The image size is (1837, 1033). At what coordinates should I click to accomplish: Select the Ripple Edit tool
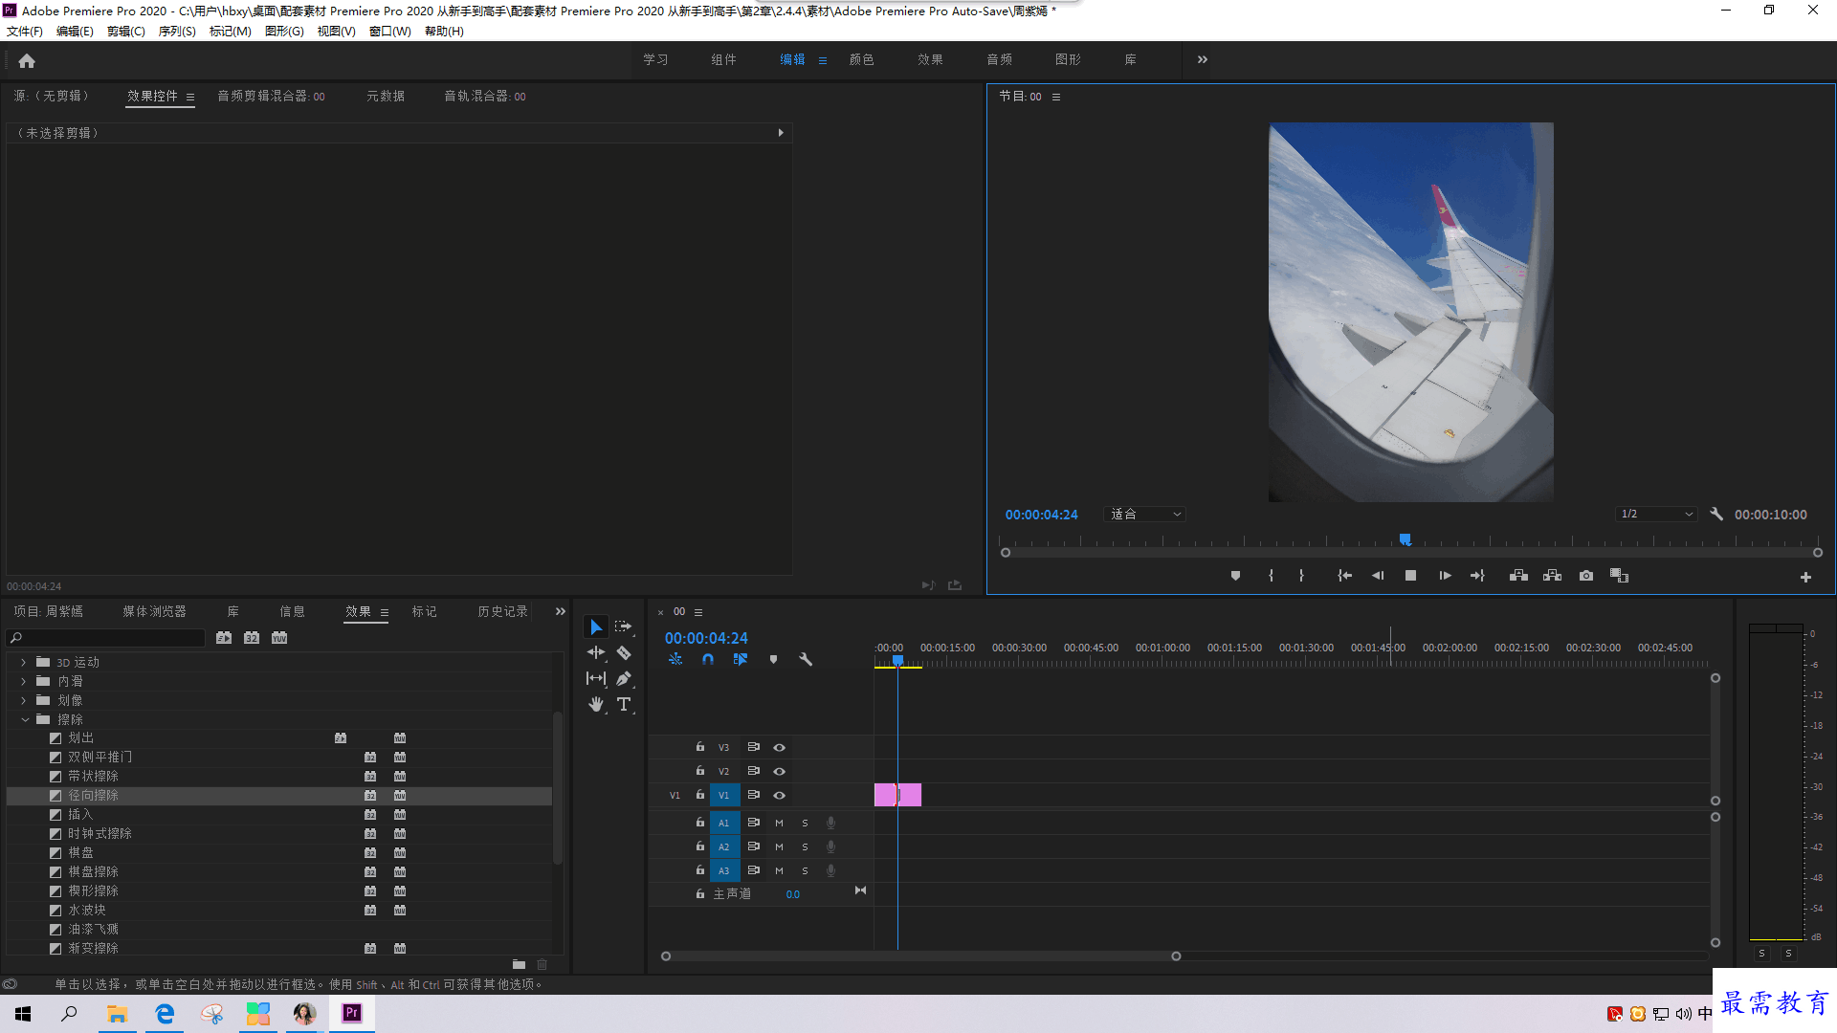(x=596, y=653)
